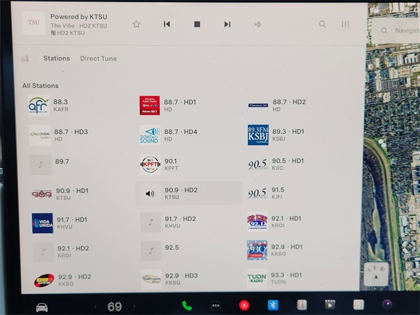Select the 89.7 station
This screenshot has width=420, height=315.
[79, 165]
